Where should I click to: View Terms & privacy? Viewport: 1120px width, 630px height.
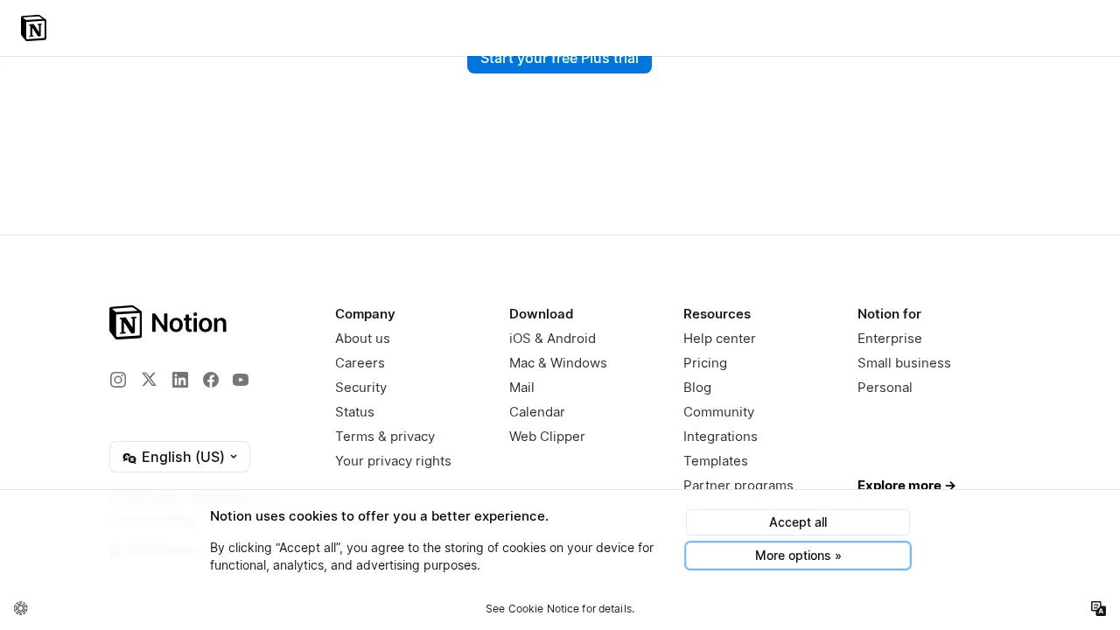(385, 437)
